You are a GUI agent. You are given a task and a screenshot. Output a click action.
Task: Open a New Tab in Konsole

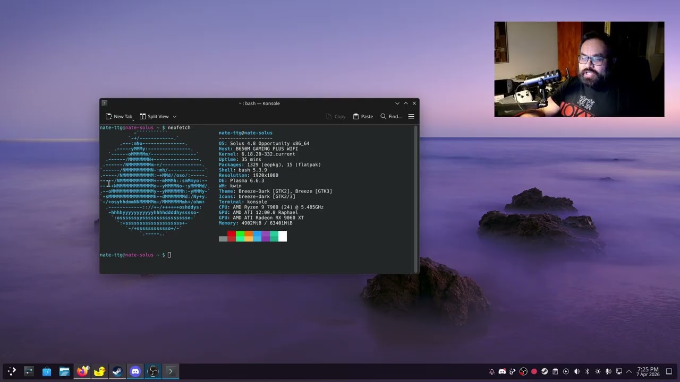click(119, 116)
